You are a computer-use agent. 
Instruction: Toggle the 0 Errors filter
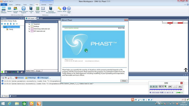19,78
